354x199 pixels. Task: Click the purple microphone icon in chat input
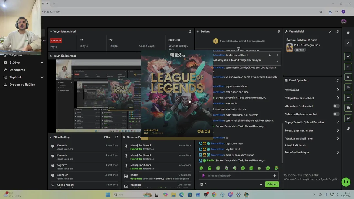(x=203, y=176)
